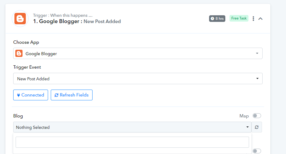286x154 pixels.
Task: Click the Blogger icon in Choose App field
Action: point(19,53)
